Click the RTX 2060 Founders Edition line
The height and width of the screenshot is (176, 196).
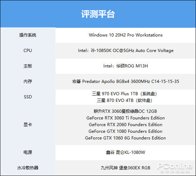pyautogui.click(x=125, y=125)
